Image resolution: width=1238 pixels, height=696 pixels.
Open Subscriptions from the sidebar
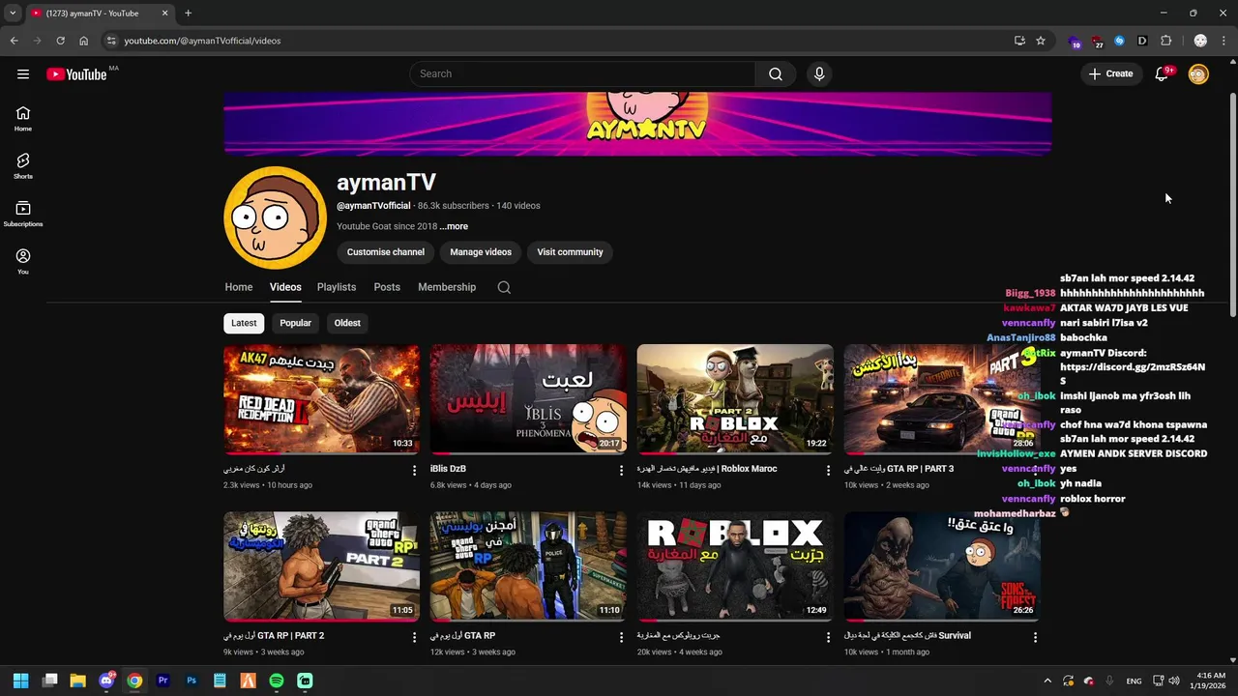pyautogui.click(x=23, y=214)
